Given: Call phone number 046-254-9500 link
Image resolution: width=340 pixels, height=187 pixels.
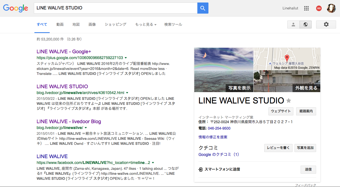Looking at the screenshot, I should (219, 128).
